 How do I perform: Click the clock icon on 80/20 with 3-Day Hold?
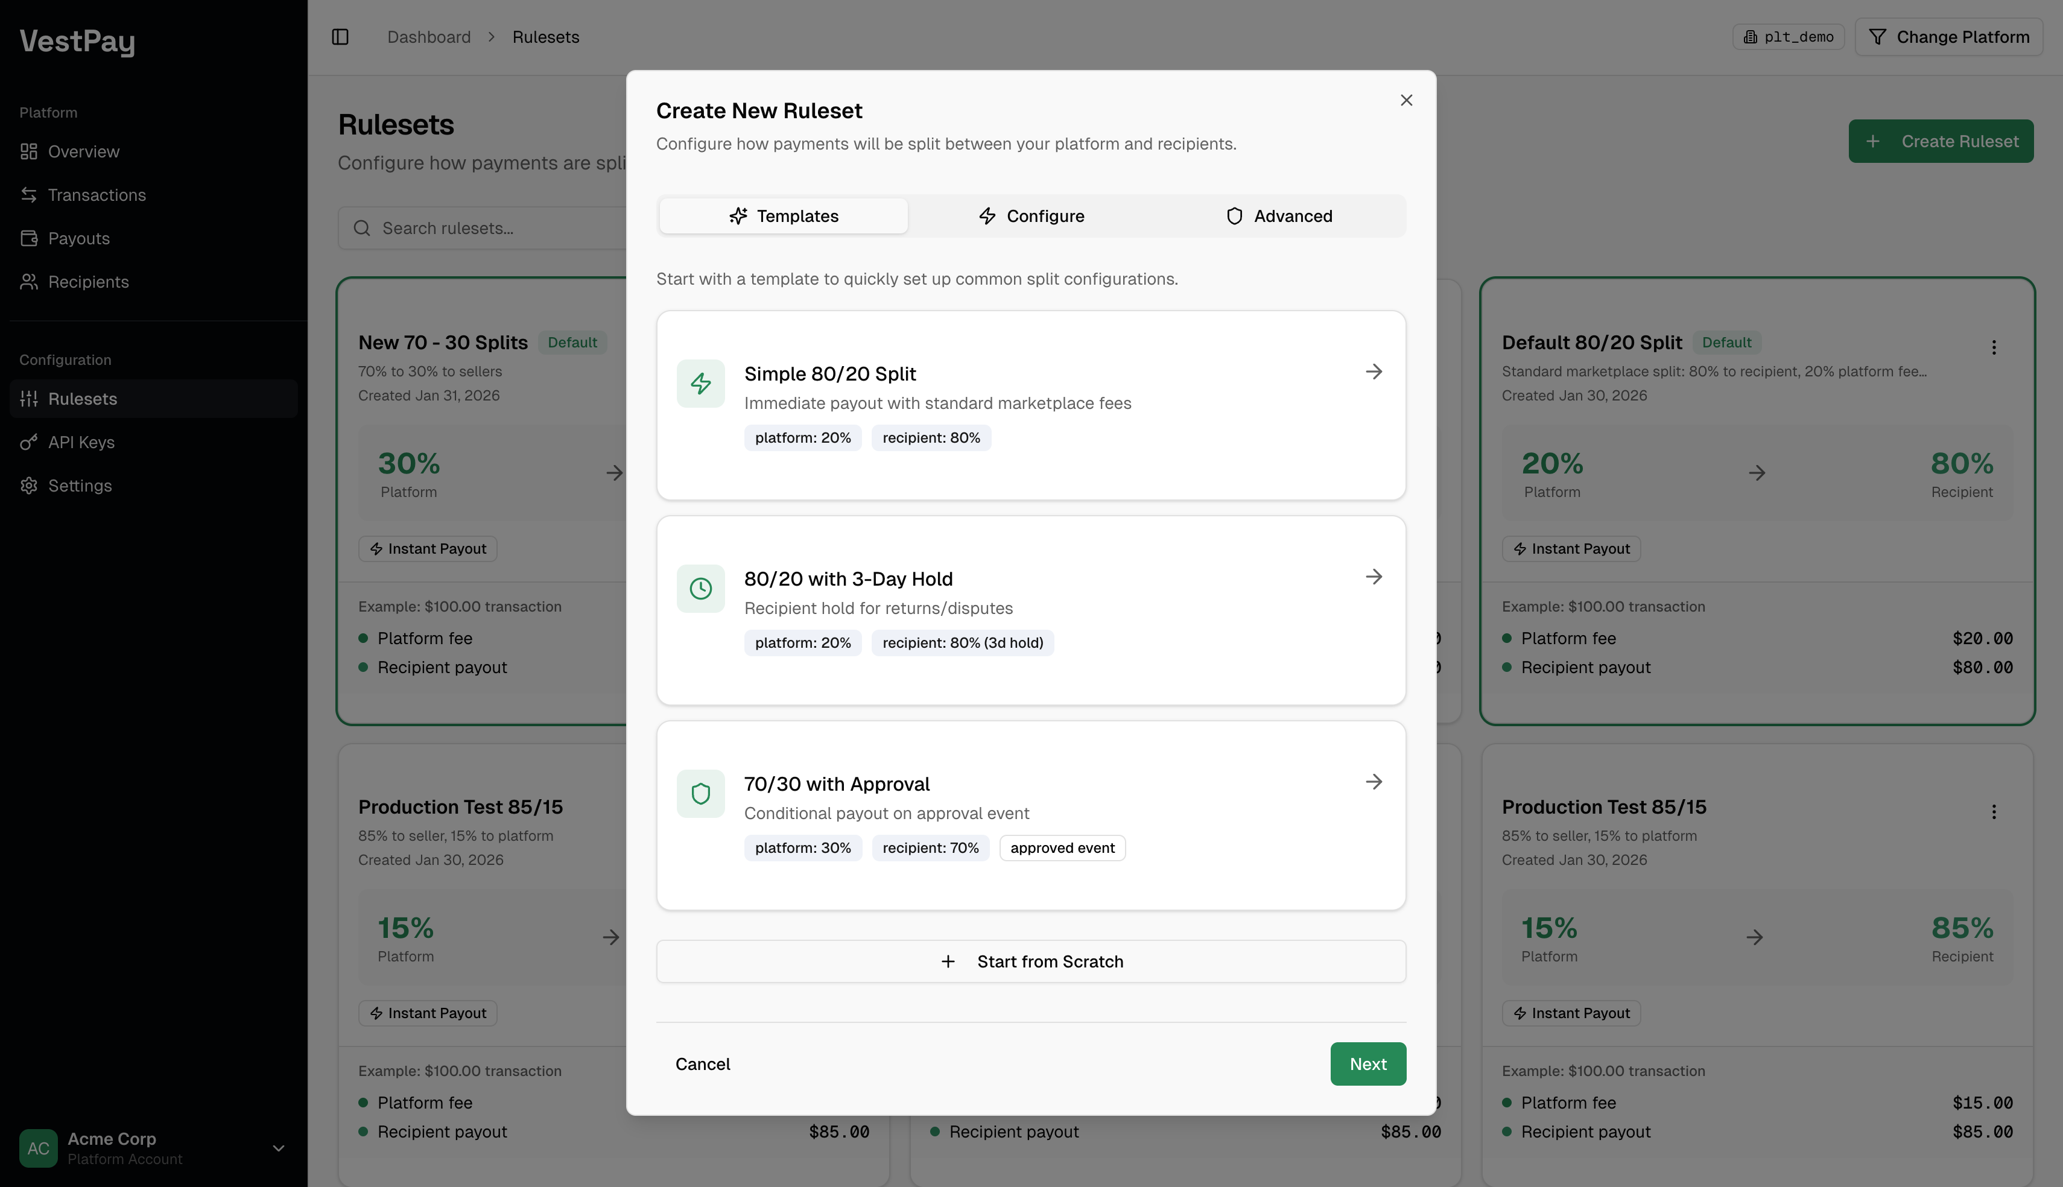(x=700, y=588)
